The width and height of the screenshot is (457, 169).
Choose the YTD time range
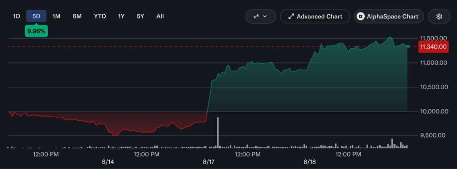pyautogui.click(x=100, y=16)
